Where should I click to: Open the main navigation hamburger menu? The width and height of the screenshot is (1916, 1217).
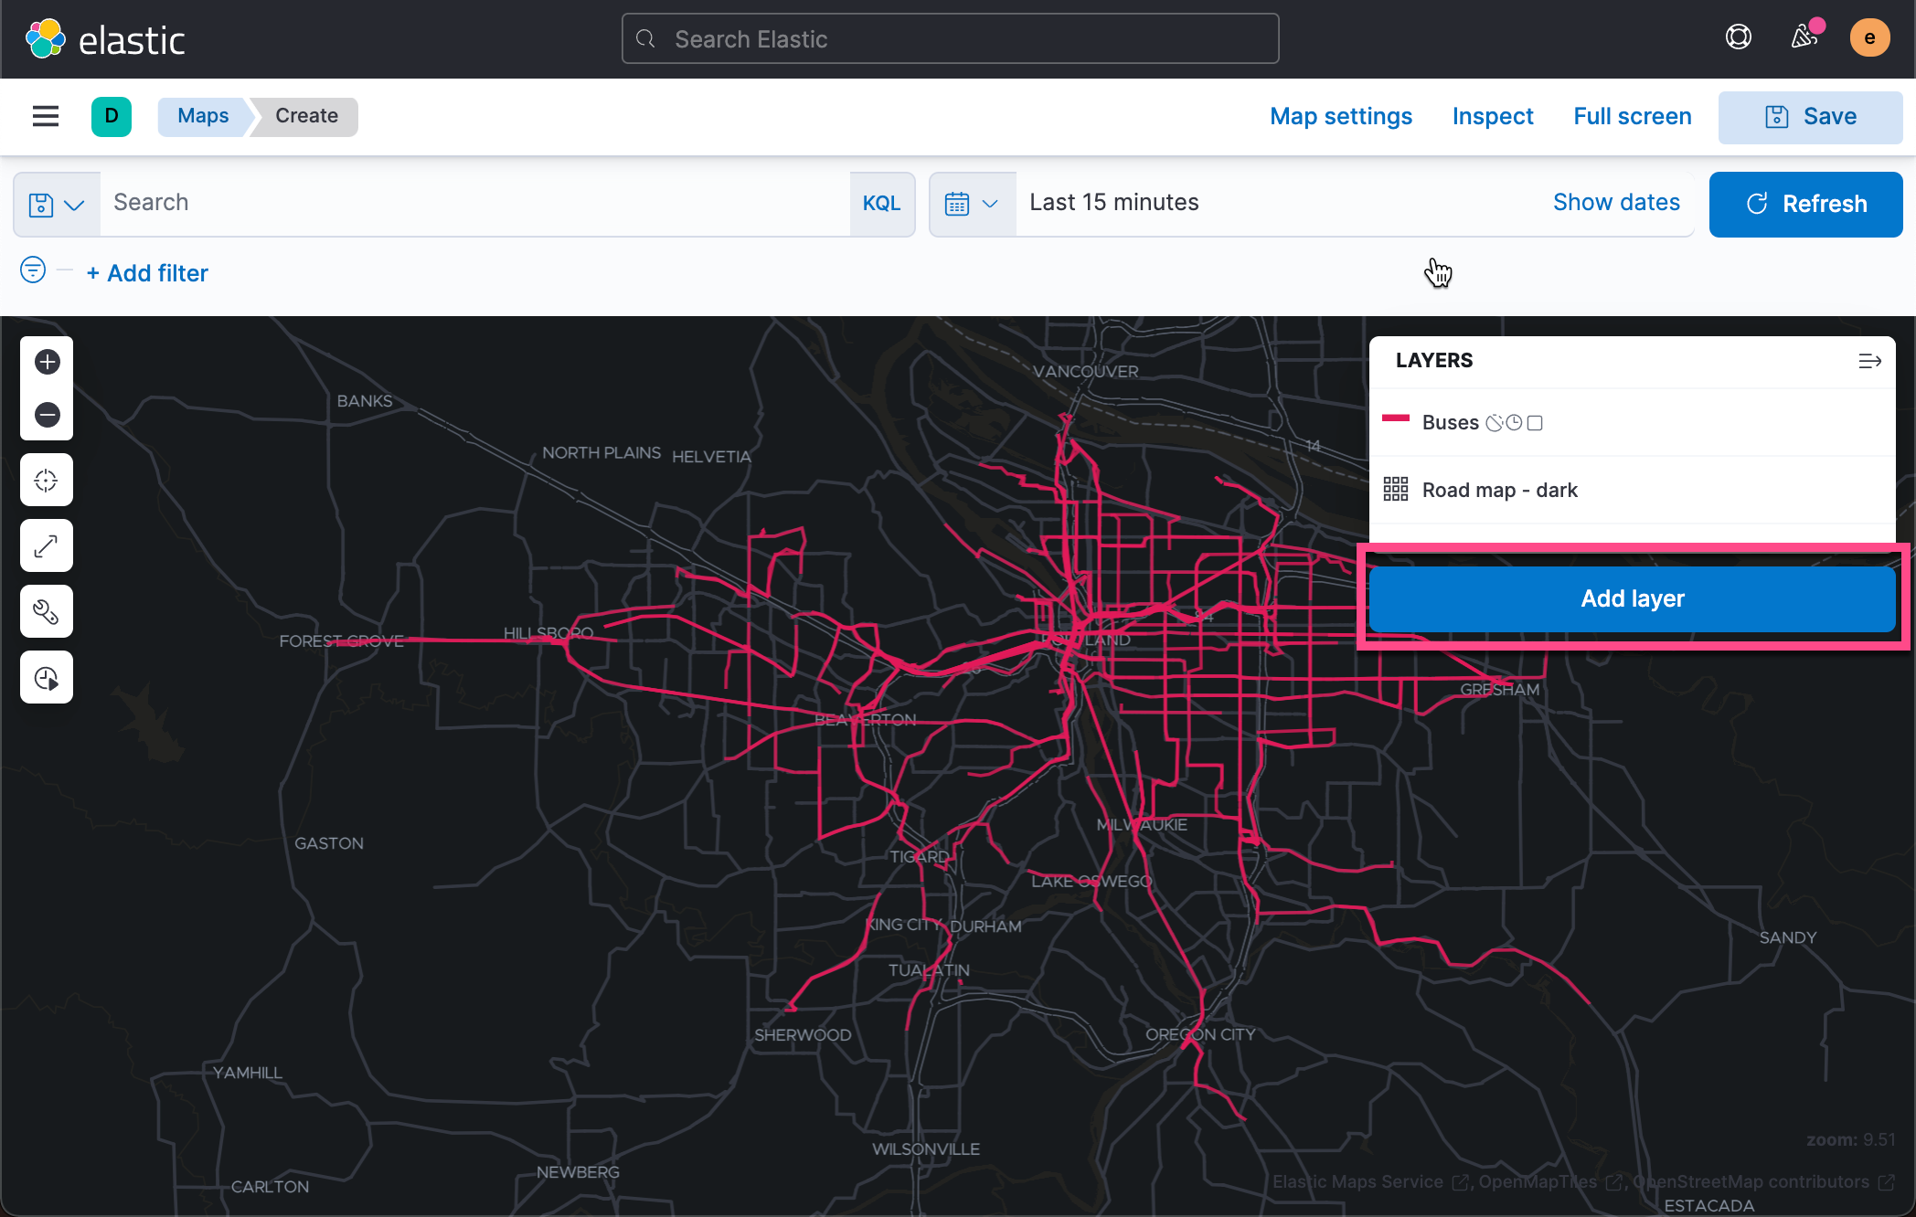[x=45, y=116]
